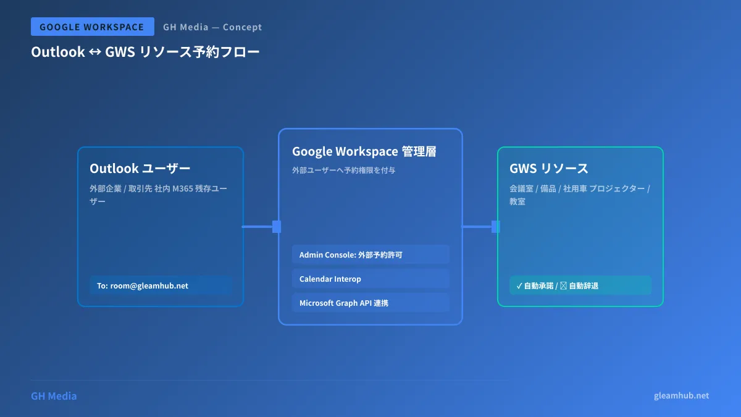Click the left blue connector node
Screen dimensions: 741x417
click(275, 227)
